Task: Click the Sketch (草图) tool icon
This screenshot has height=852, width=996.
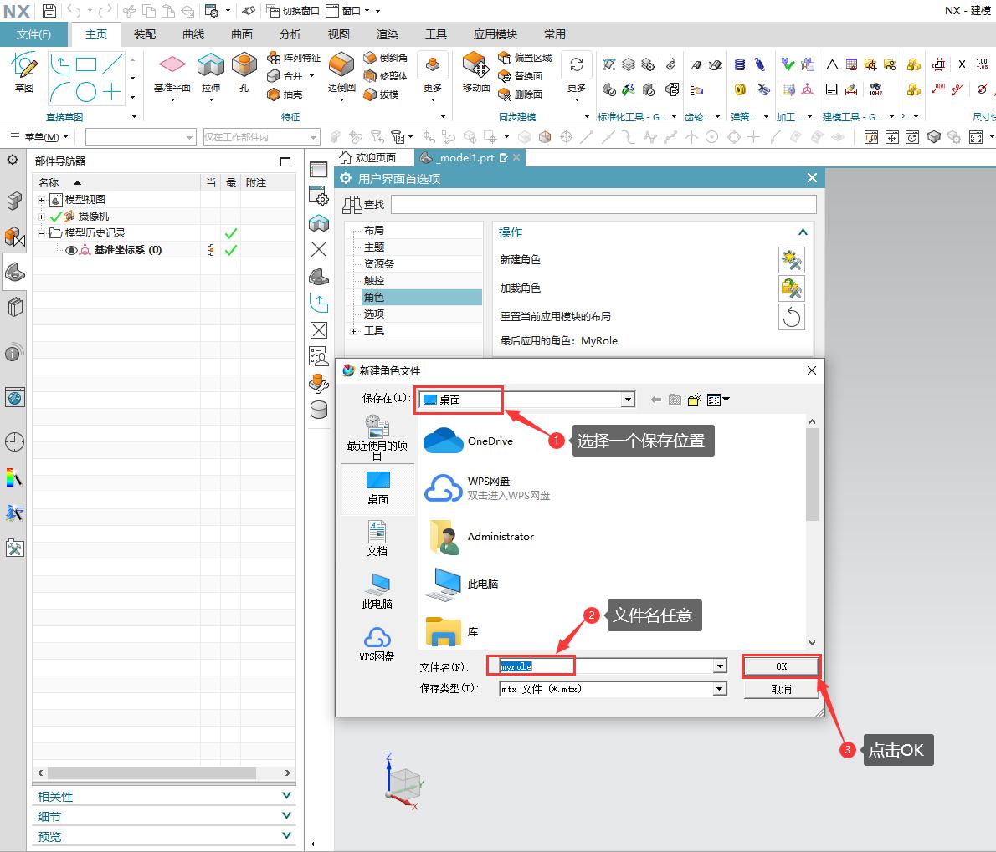Action: (24, 69)
